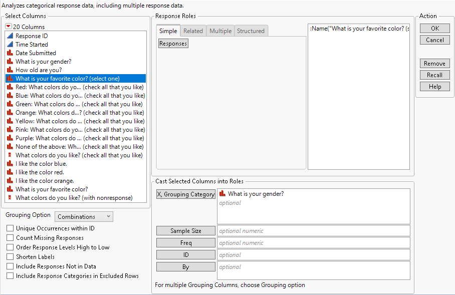Click the gender column icon in Cast Selected Columns area
The image size is (455, 295).
click(221, 194)
